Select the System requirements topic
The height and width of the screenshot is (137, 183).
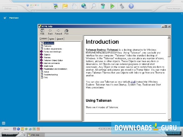(53, 49)
